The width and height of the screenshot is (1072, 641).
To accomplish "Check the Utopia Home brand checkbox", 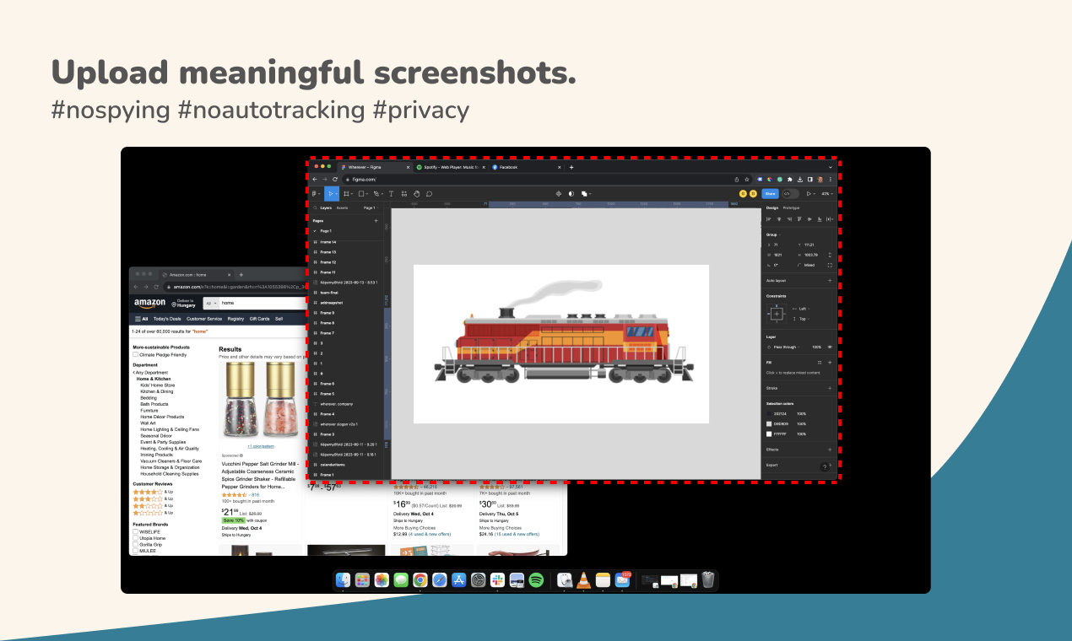I will 135,538.
